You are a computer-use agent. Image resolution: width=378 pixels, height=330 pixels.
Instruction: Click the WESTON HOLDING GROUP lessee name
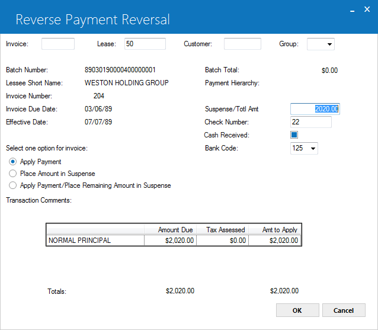[x=126, y=83]
